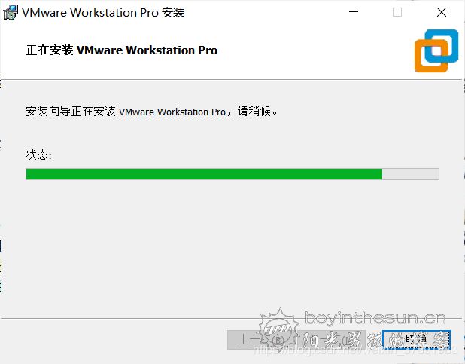Click the boyinthesun.cn watermark text
Image resolution: width=465 pixels, height=364 pixels.
375,318
